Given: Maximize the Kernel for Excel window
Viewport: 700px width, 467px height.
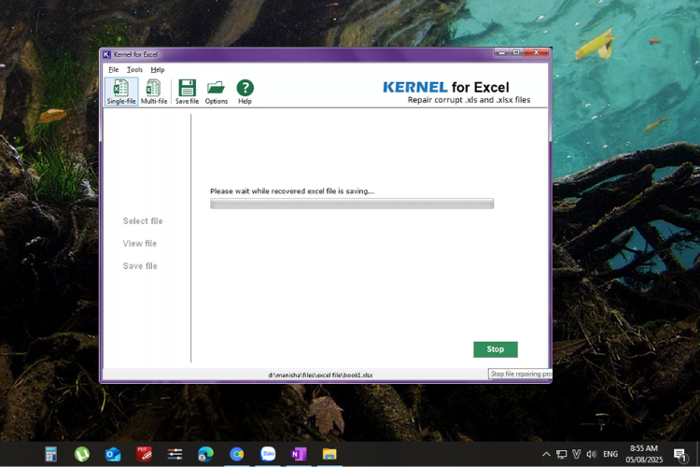Looking at the screenshot, I should pyautogui.click(x=516, y=52).
